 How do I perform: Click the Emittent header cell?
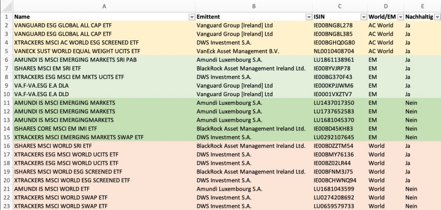[x=254, y=17]
